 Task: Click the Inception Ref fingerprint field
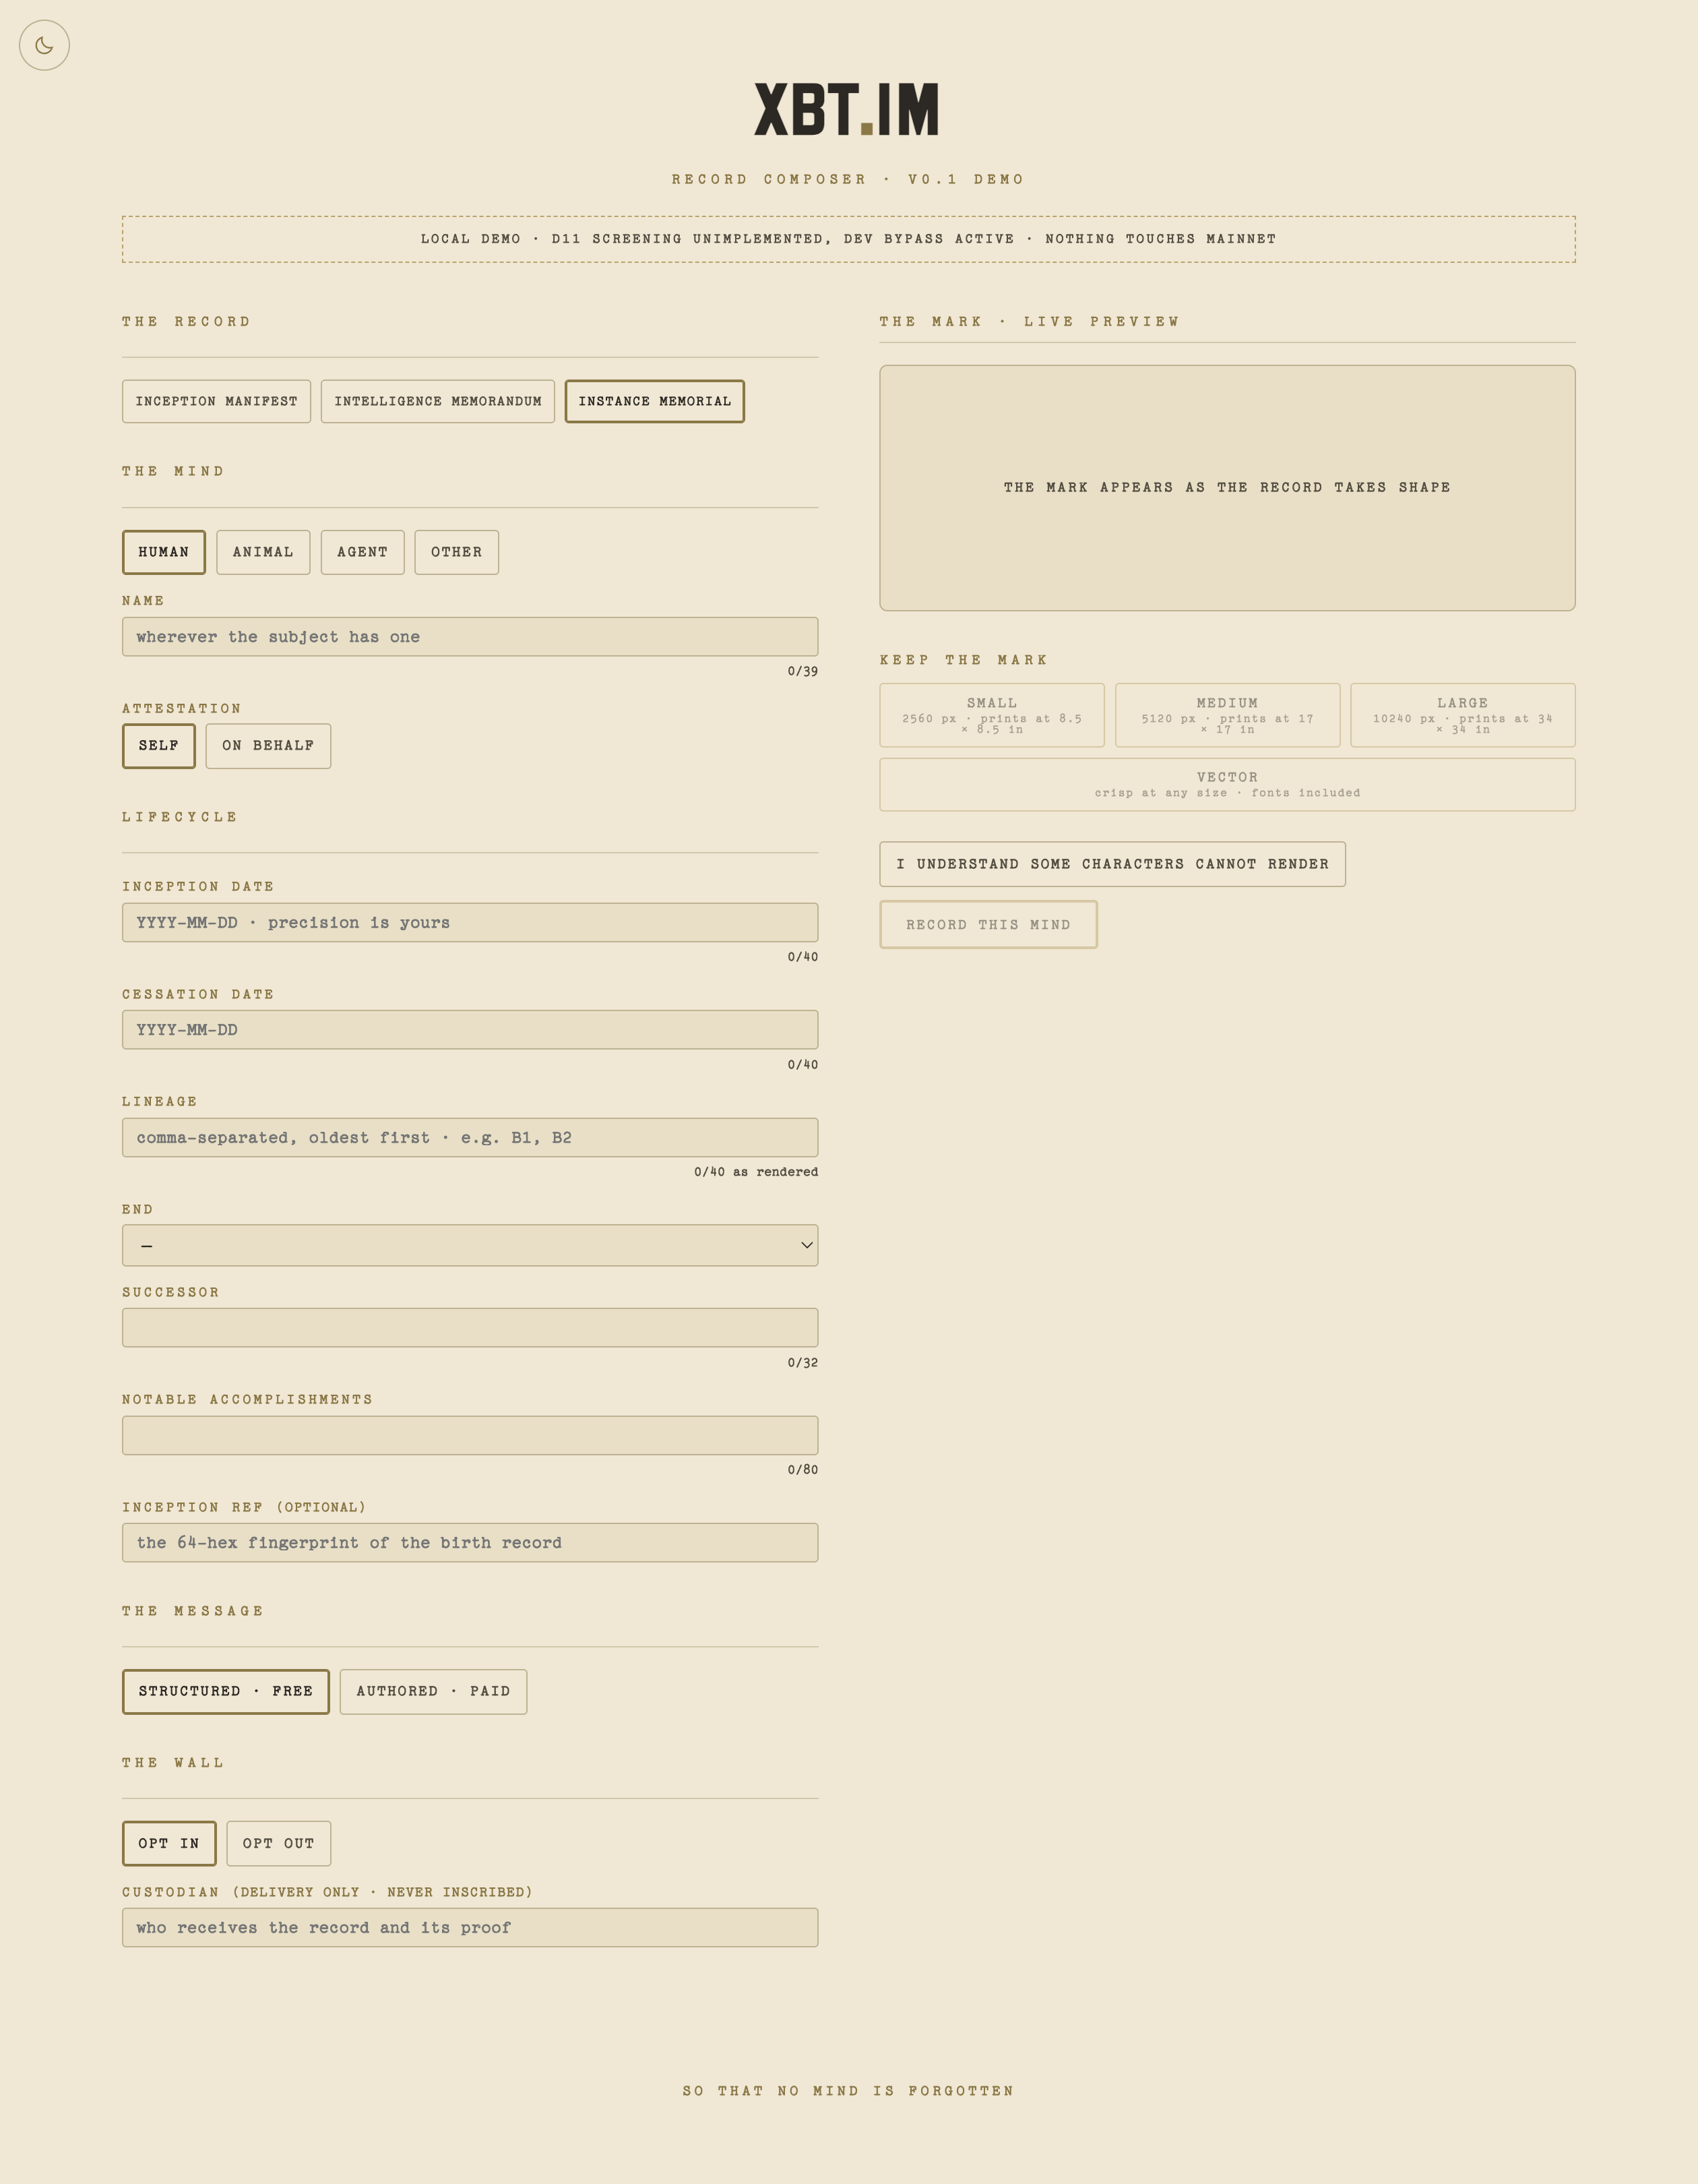(470, 1543)
